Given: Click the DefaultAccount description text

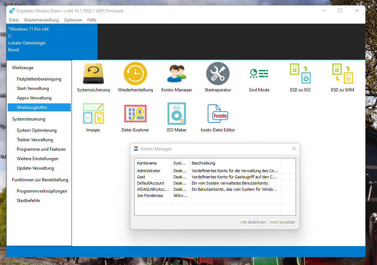Looking at the screenshot, I should [230, 183].
